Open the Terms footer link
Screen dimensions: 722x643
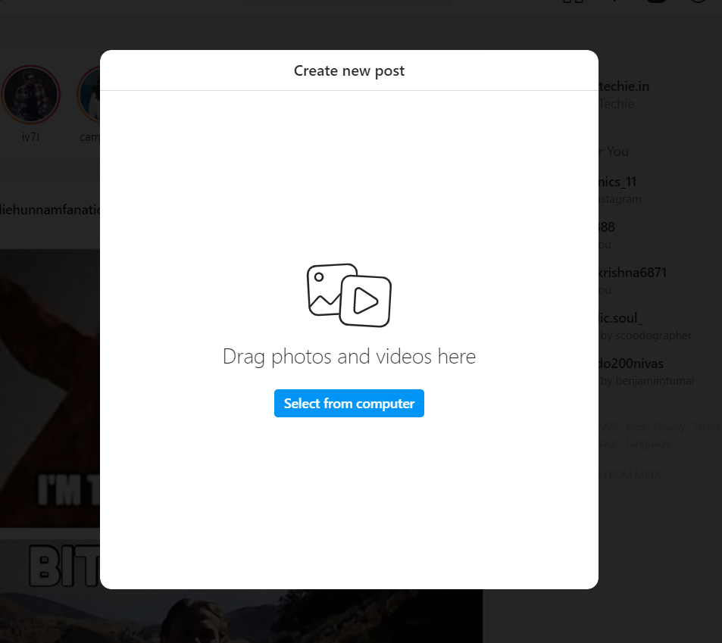click(x=705, y=427)
